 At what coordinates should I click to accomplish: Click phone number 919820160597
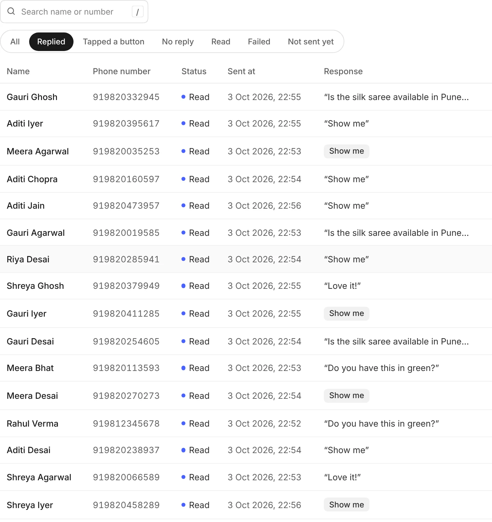tap(126, 179)
